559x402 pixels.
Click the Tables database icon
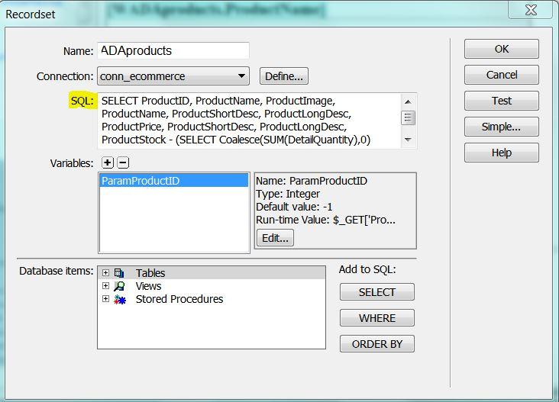(x=119, y=273)
